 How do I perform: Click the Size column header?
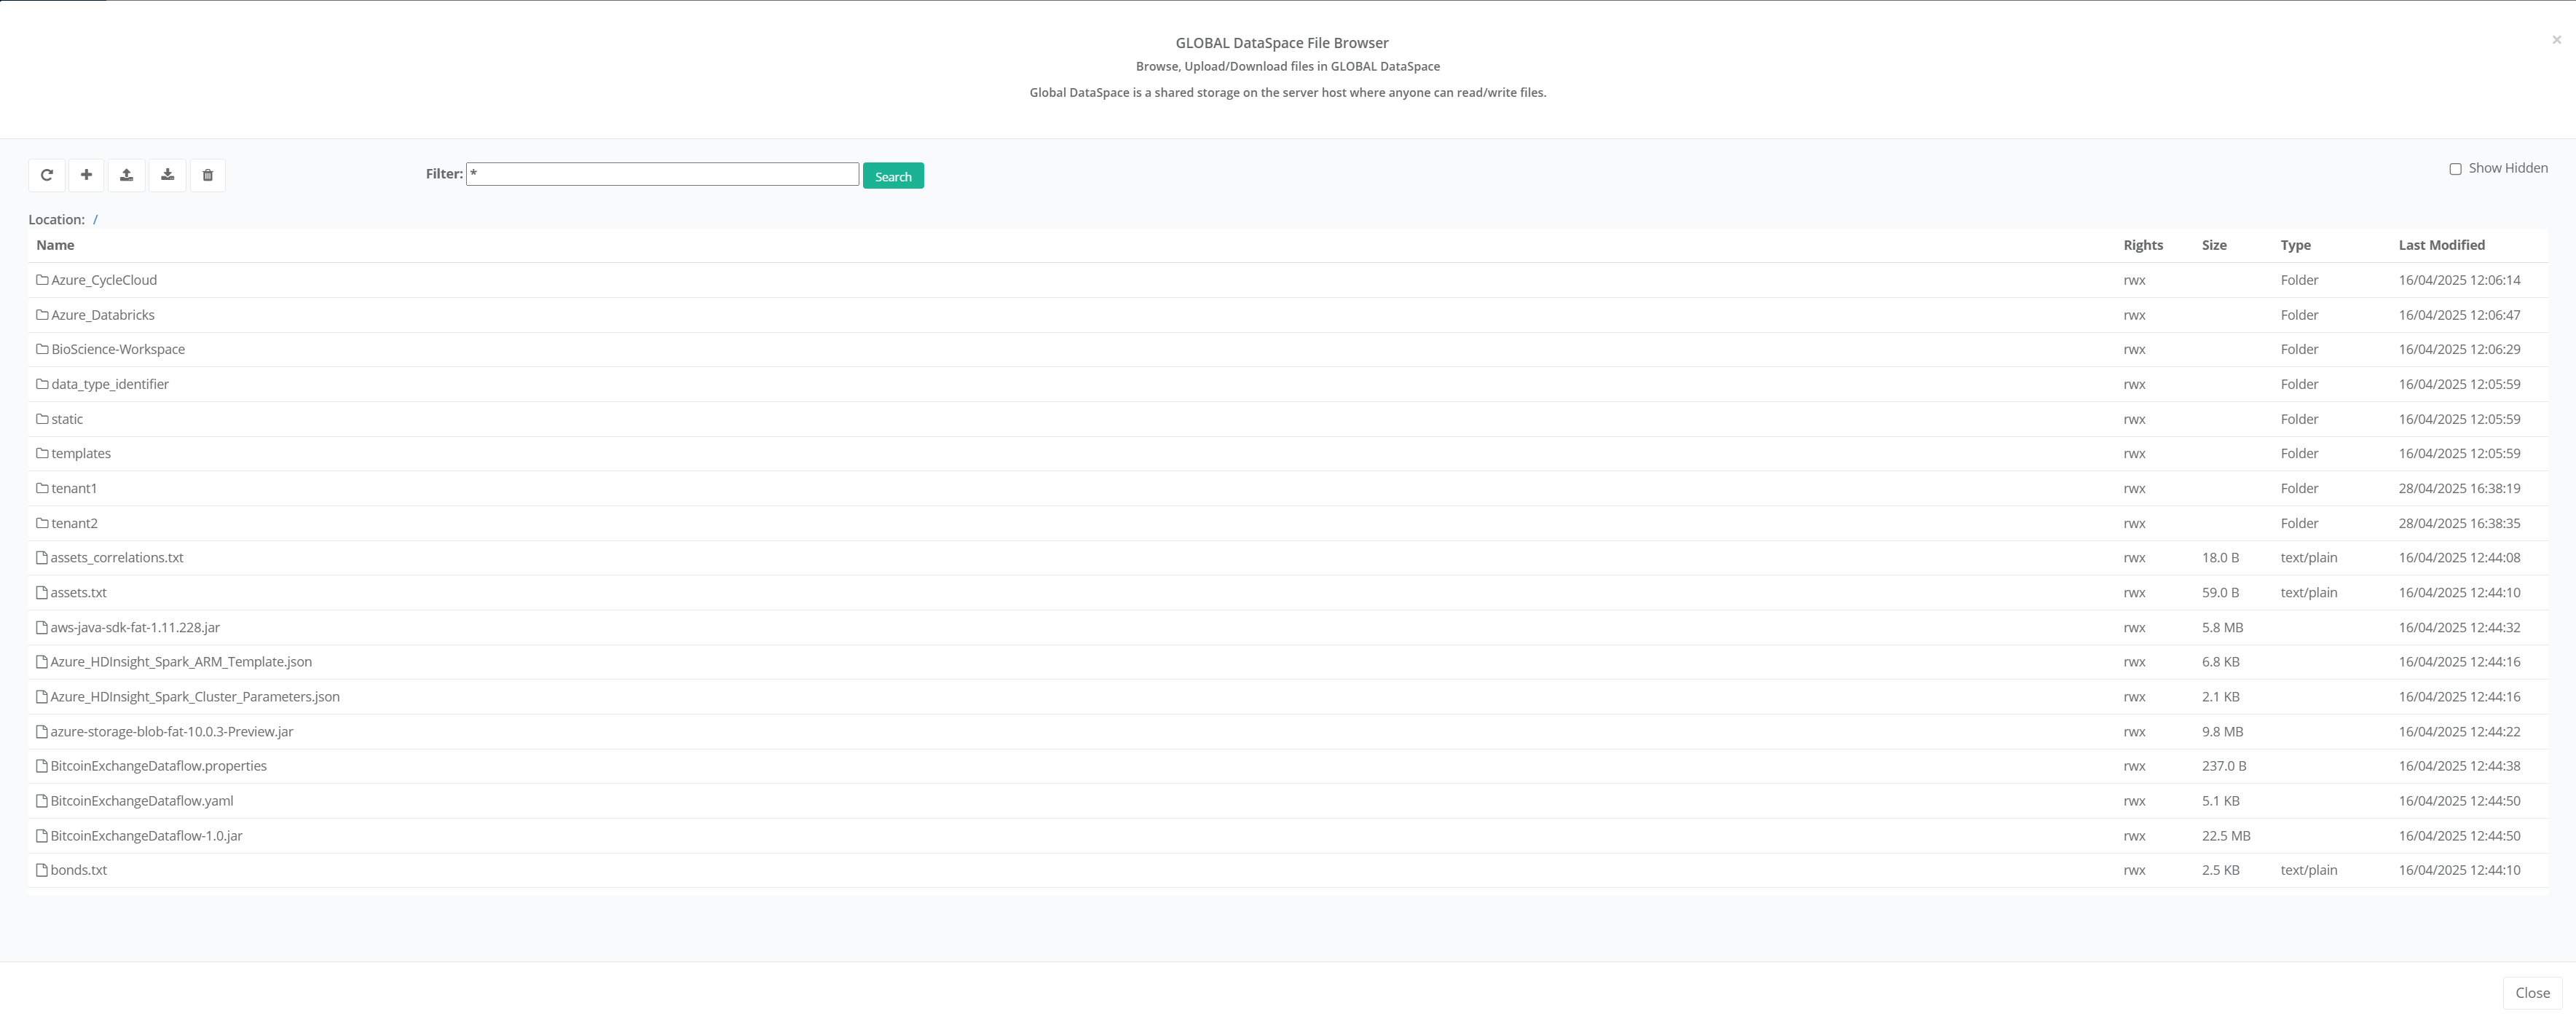point(2214,245)
